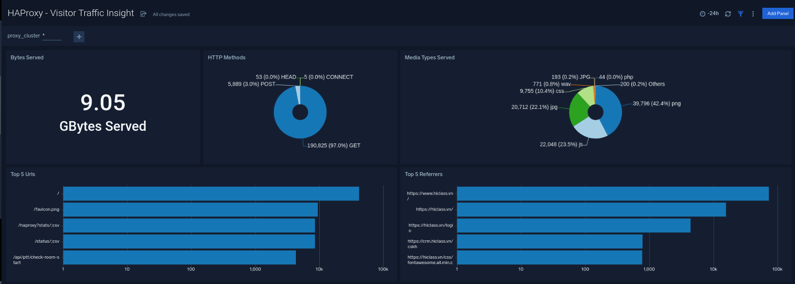This screenshot has height=284, width=795.
Task: Select the https://hiclass.vn/ referrer bar
Action: coord(591,210)
